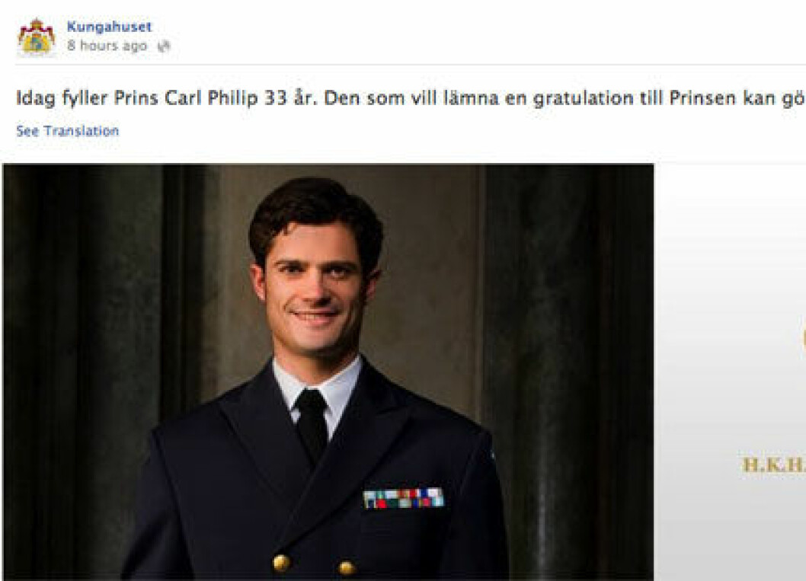
Task: Click the Kungahuset page name link
Action: coord(110,27)
